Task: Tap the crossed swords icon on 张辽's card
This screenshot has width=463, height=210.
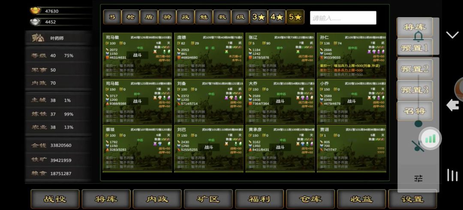Action: point(298,52)
